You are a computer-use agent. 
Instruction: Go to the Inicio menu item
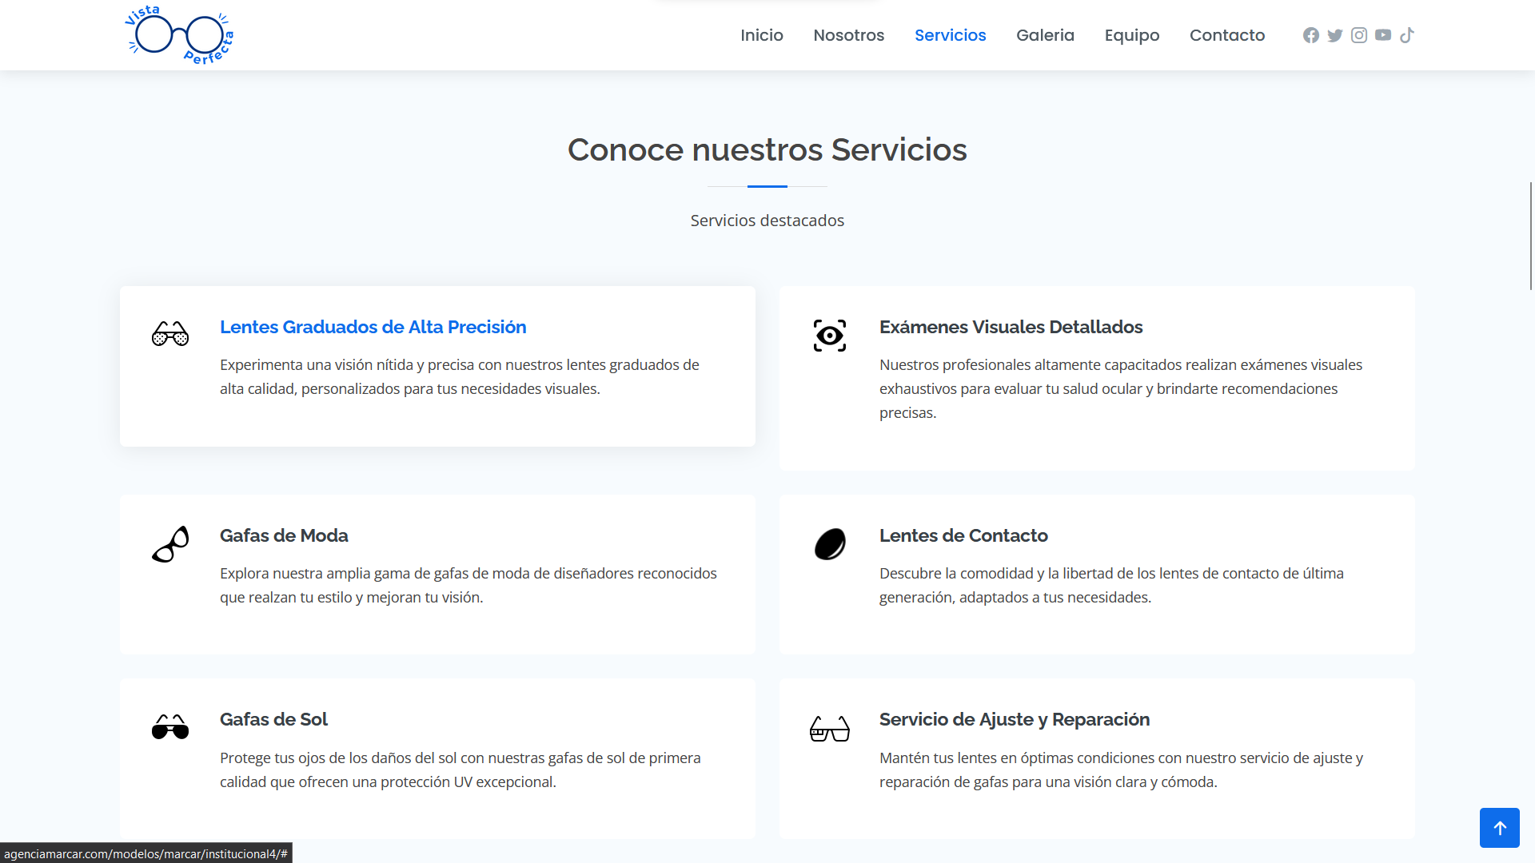[761, 35]
